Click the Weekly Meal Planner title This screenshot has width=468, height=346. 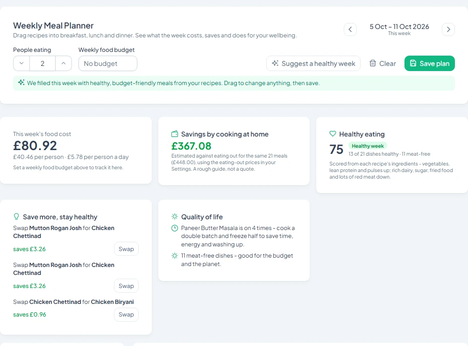click(x=53, y=26)
